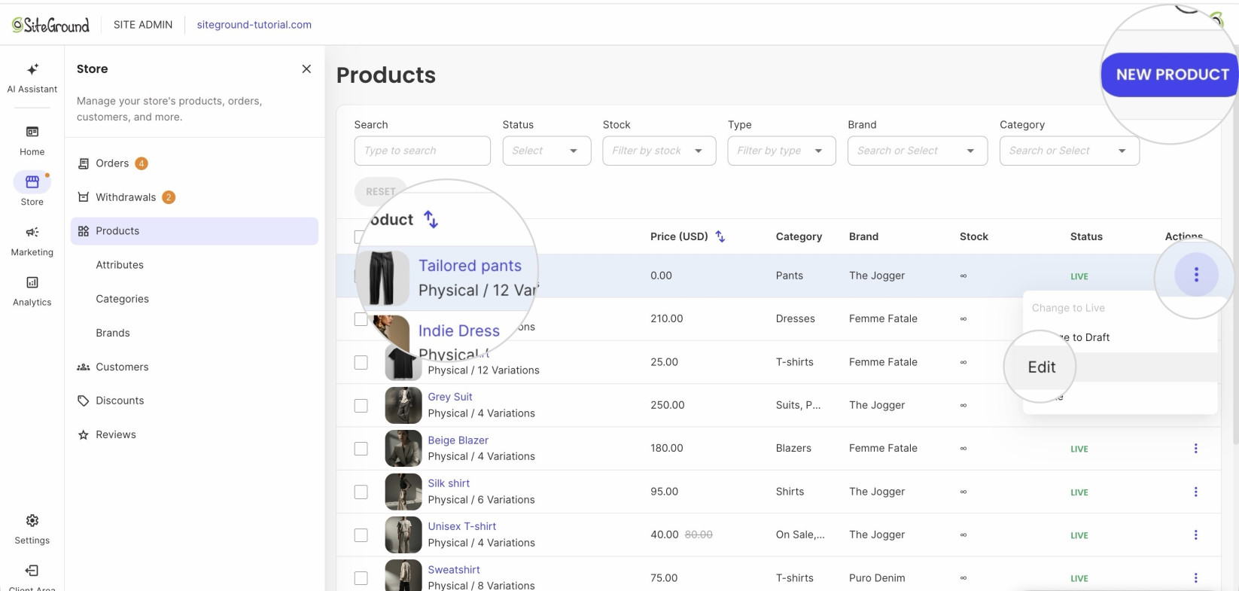Open the AI Assistant sparkle icon

click(x=32, y=69)
